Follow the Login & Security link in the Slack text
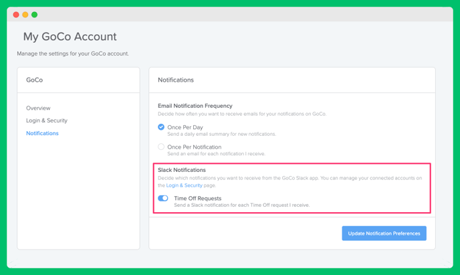The height and width of the screenshot is (275, 460). (x=185, y=185)
